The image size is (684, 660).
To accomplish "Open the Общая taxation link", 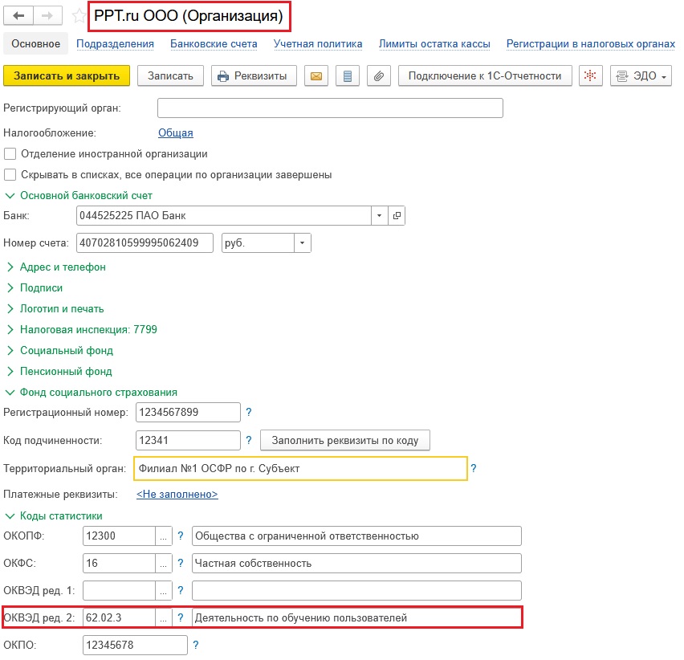I will pyautogui.click(x=175, y=133).
